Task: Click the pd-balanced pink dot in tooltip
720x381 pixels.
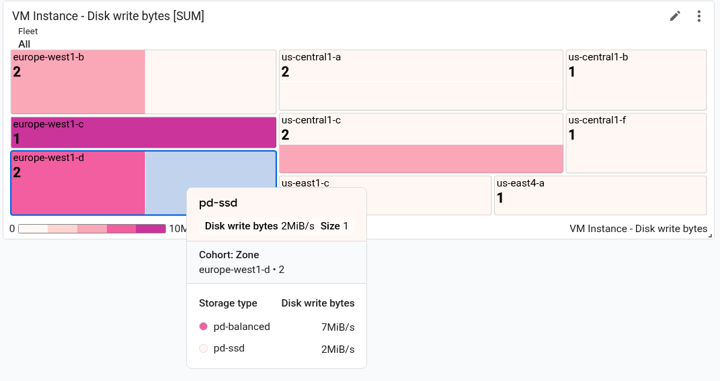Action: (204, 327)
